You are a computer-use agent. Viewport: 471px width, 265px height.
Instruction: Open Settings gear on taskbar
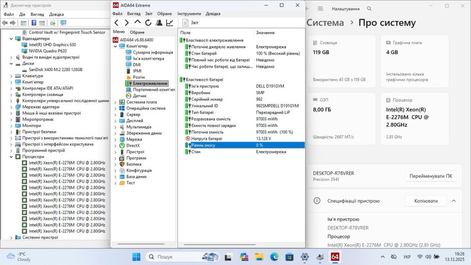(x=305, y=257)
